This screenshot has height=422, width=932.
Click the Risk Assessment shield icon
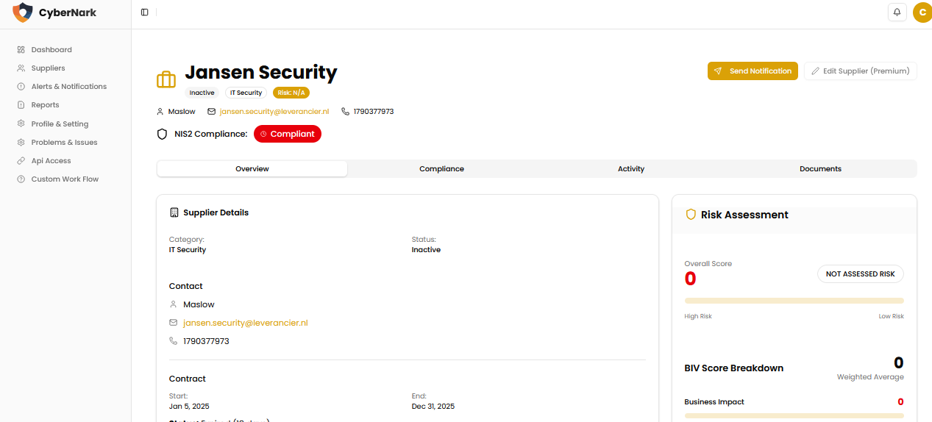691,215
